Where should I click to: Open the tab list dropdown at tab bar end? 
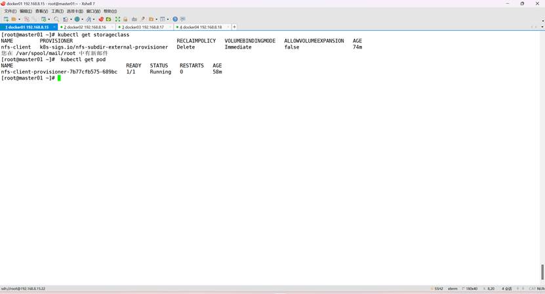pyautogui.click(x=542, y=27)
